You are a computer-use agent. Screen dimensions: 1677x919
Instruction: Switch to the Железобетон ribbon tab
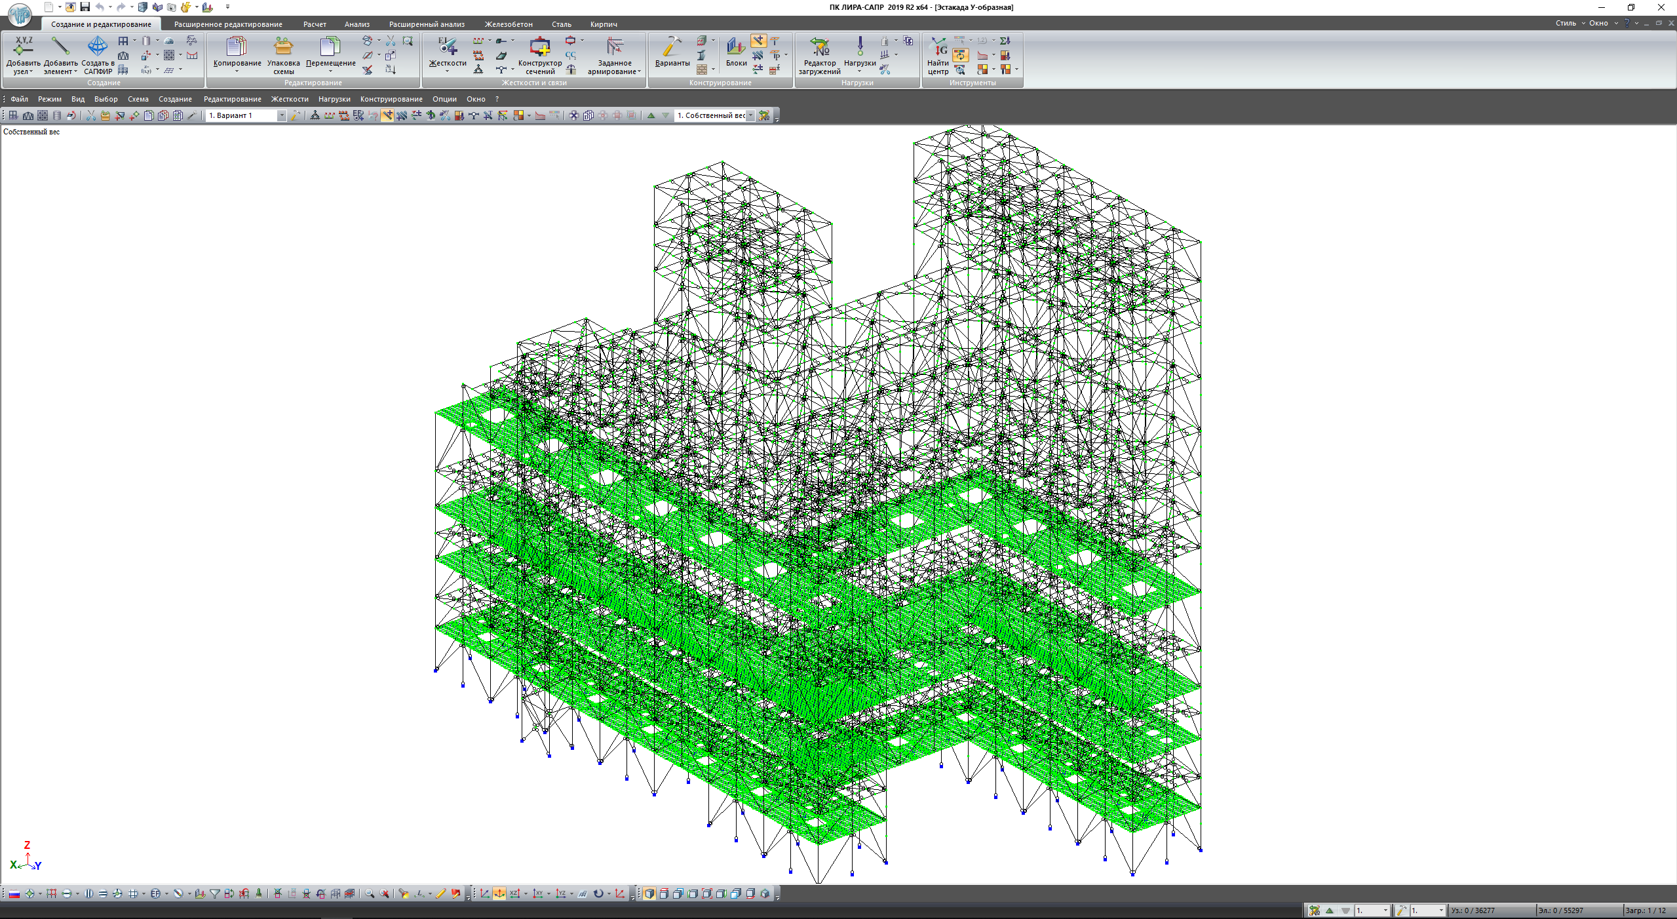tap(508, 24)
